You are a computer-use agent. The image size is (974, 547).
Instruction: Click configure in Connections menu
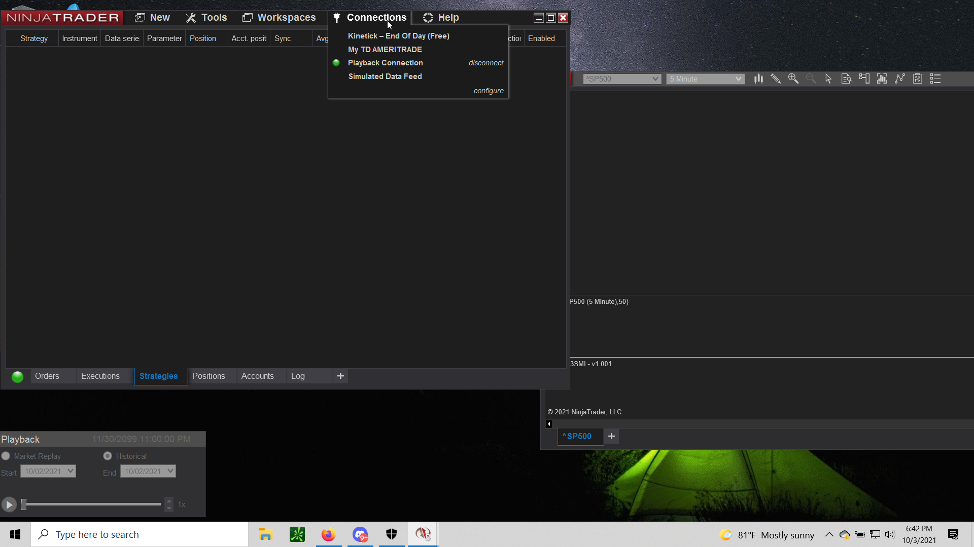point(489,91)
